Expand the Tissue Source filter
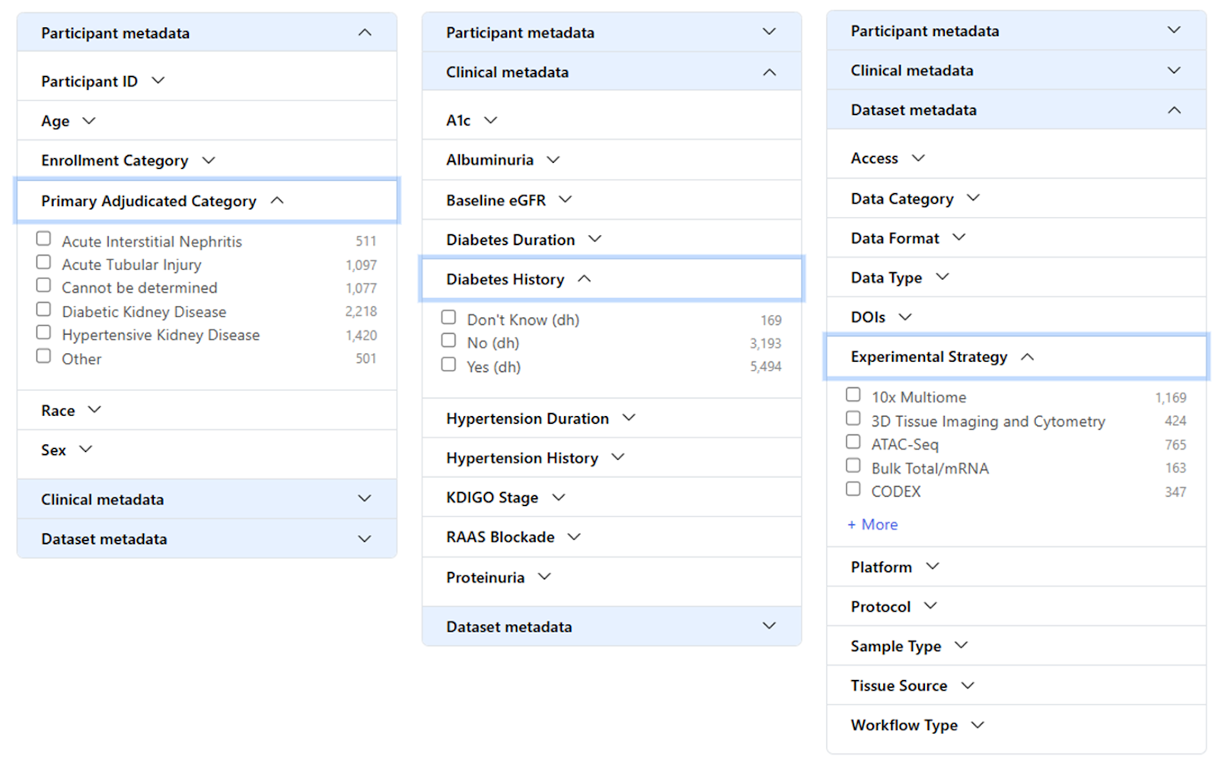1218x760 pixels. (x=1016, y=685)
